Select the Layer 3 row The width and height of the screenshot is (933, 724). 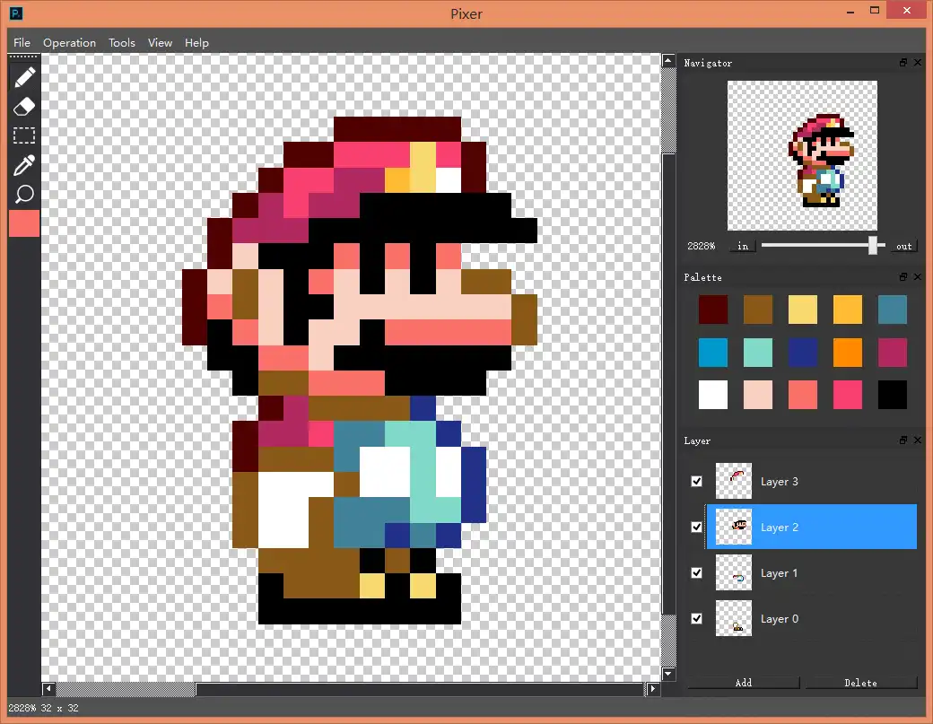812,481
